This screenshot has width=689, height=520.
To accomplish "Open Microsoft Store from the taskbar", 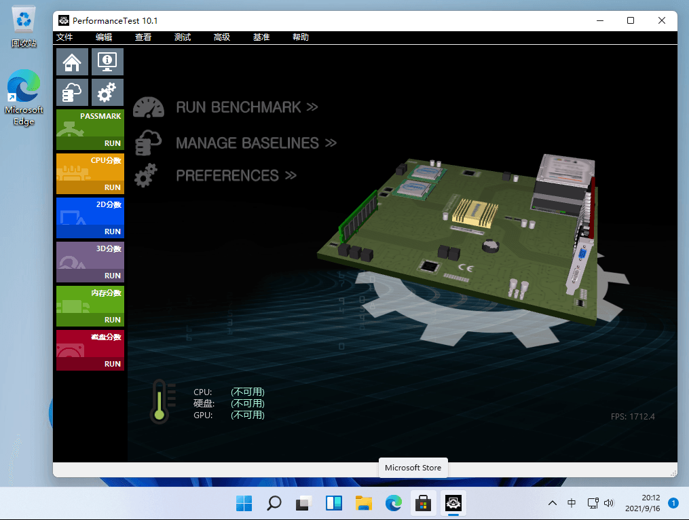I will coord(423,503).
